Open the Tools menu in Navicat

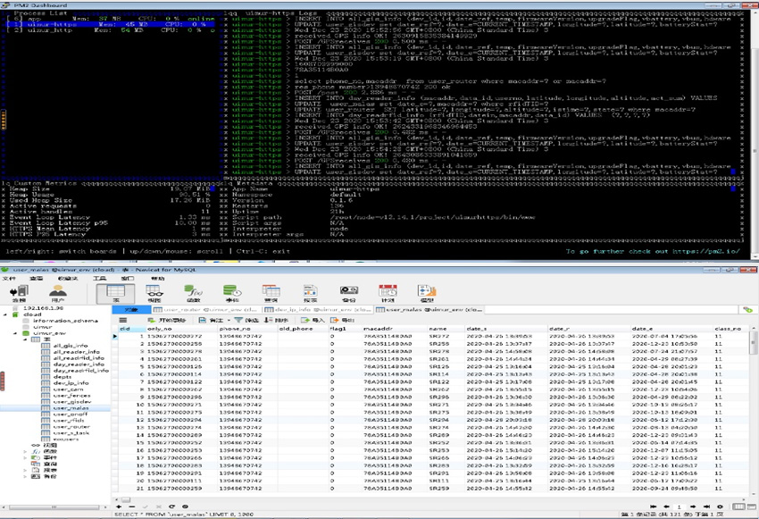click(100, 279)
